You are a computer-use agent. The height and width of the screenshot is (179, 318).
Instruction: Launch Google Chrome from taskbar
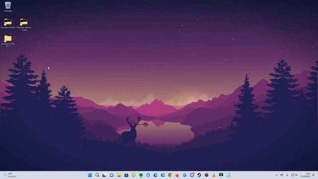click(170, 175)
